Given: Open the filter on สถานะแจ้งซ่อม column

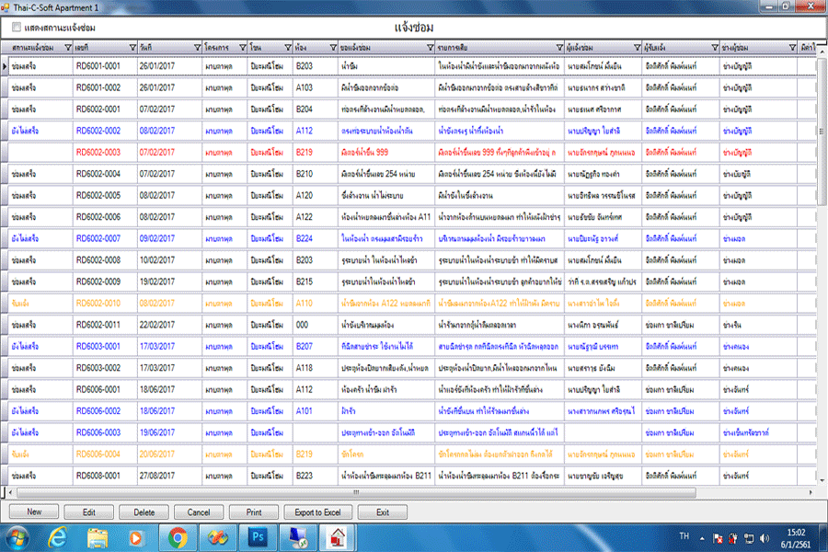Looking at the screenshot, I should click(x=66, y=47).
